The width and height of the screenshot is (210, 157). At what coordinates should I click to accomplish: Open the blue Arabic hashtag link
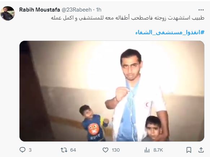point(170,32)
